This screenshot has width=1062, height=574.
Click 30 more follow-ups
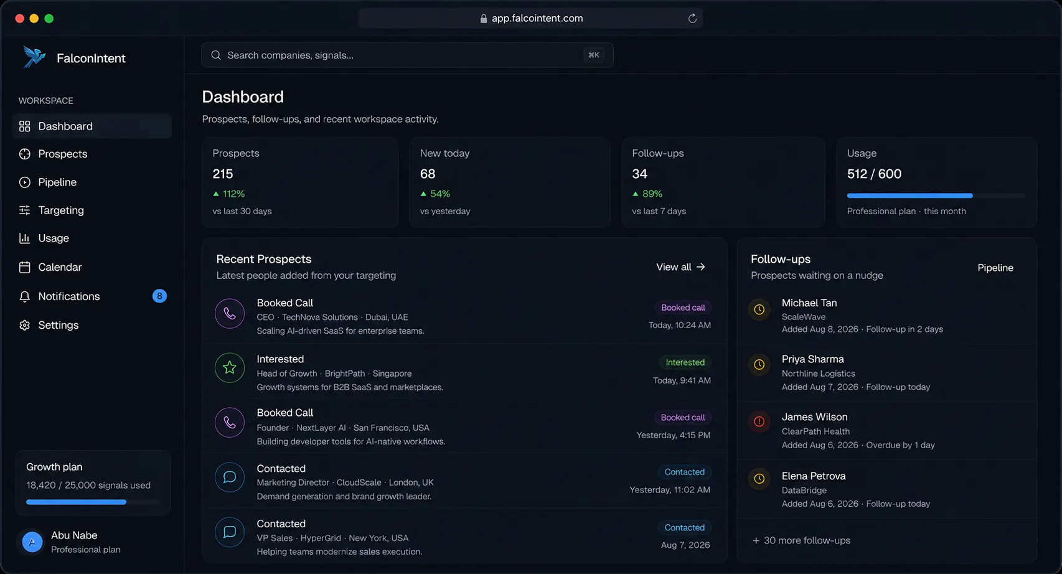801,540
